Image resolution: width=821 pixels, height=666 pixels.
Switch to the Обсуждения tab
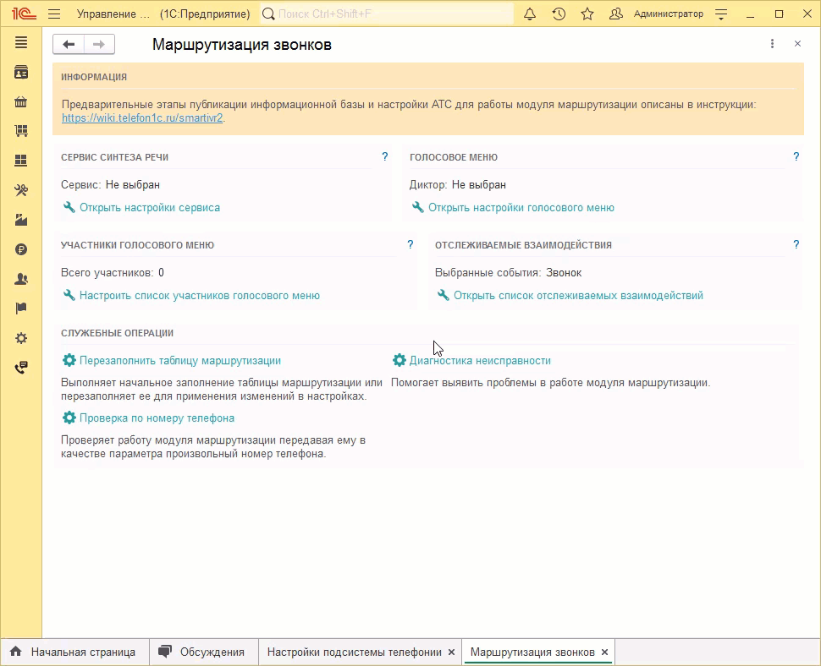[x=212, y=652]
